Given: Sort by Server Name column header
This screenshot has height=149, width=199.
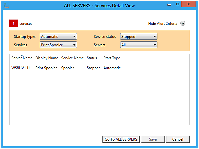Looking at the screenshot, I should coord(22,58).
